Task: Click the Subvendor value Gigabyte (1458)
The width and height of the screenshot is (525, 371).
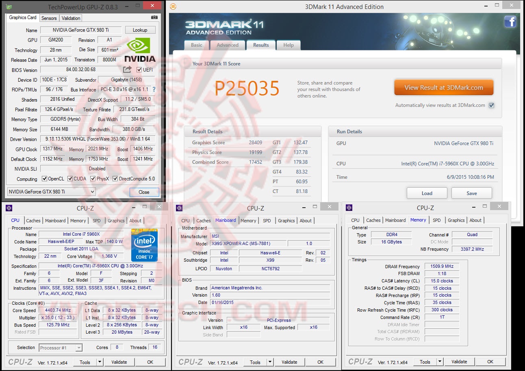Action: 127,80
